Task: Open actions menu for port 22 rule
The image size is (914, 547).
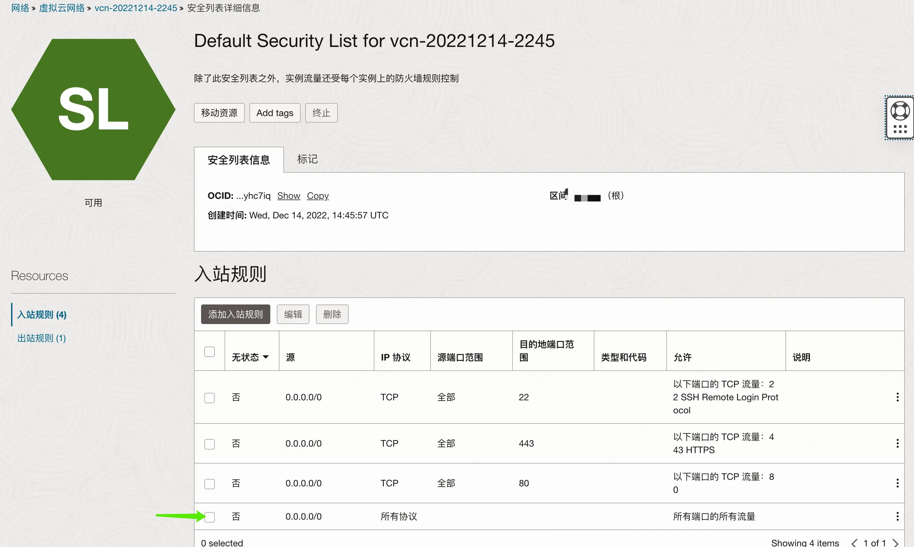Action: [x=897, y=397]
